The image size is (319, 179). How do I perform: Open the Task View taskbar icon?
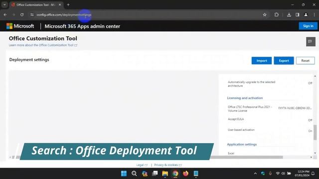155,174
